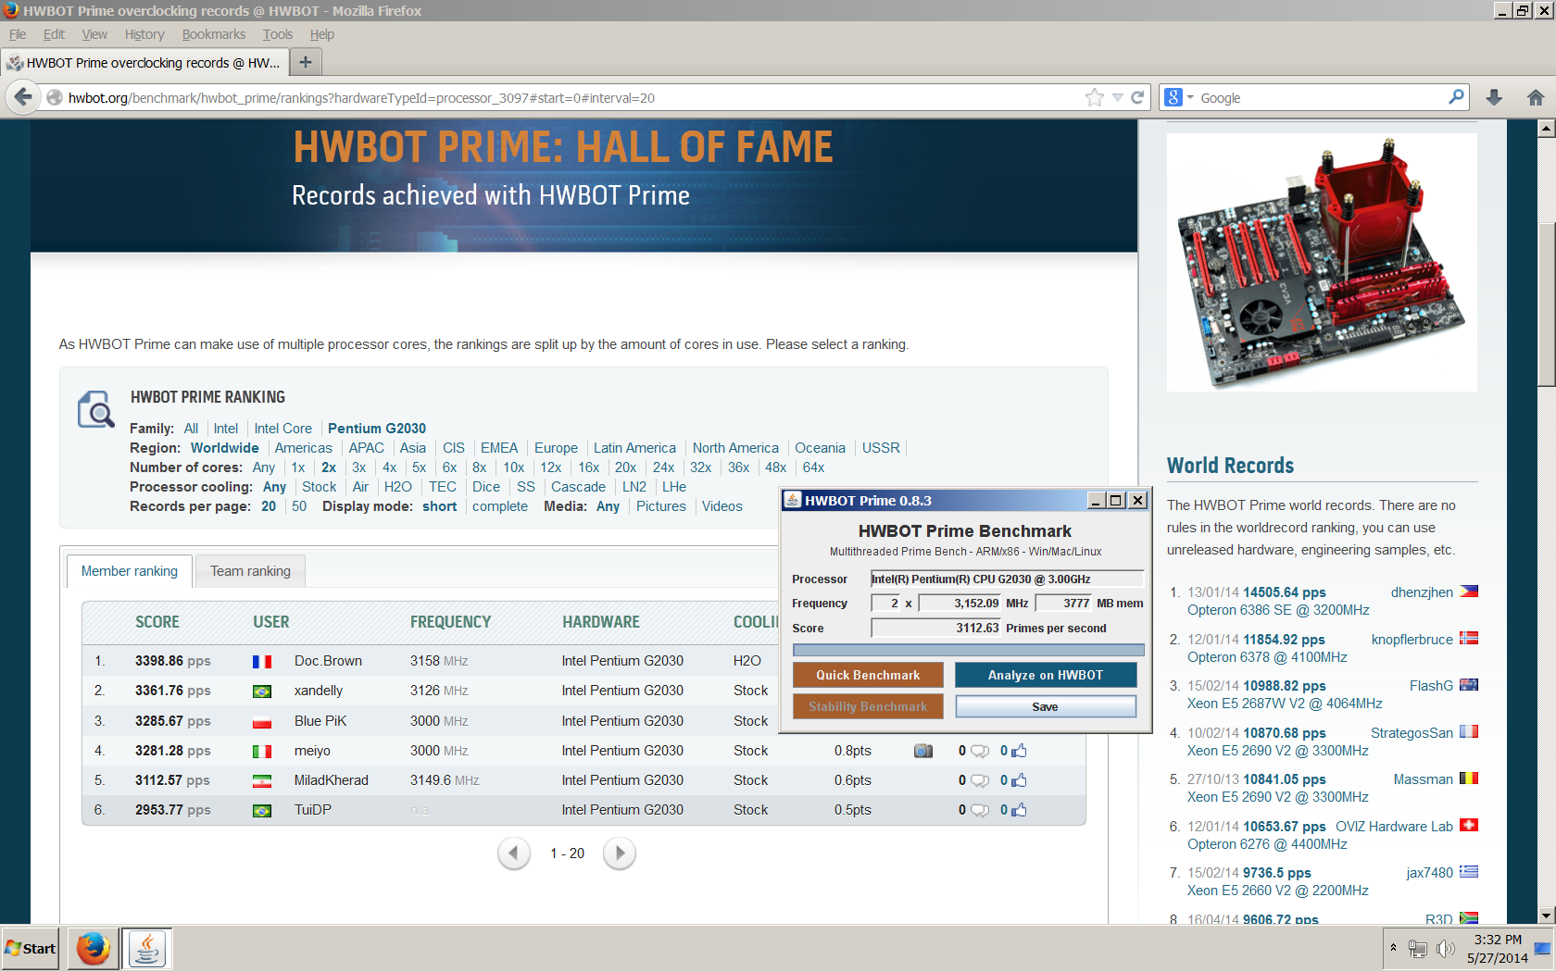Open a new tab with the plus button
The height and width of the screenshot is (972, 1556).
306,62
